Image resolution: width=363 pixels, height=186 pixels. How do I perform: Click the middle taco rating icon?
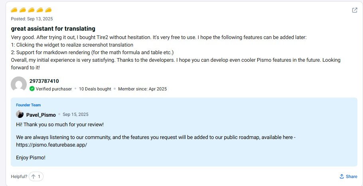[31, 10]
